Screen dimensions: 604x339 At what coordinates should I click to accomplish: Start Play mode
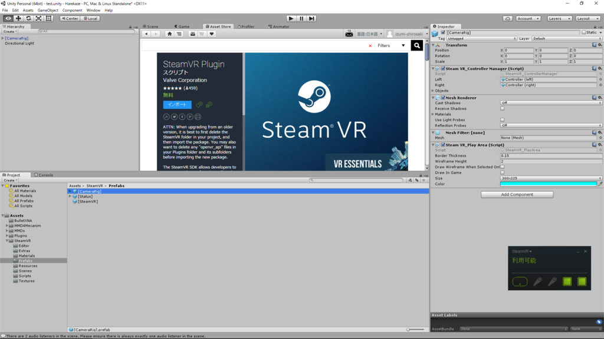(291, 18)
